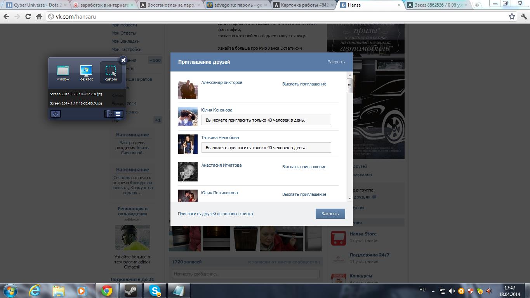This screenshot has width=530, height=298.
Task: Open Windows Media Player taskbar icon
Action: click(x=82, y=291)
